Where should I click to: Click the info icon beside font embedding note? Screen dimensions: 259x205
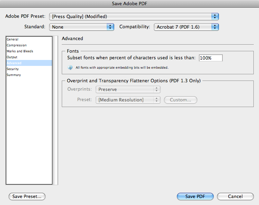pyautogui.click(x=70, y=67)
